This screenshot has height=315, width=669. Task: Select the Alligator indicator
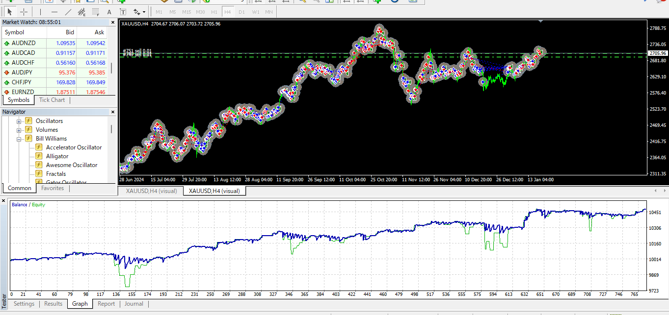[57, 156]
